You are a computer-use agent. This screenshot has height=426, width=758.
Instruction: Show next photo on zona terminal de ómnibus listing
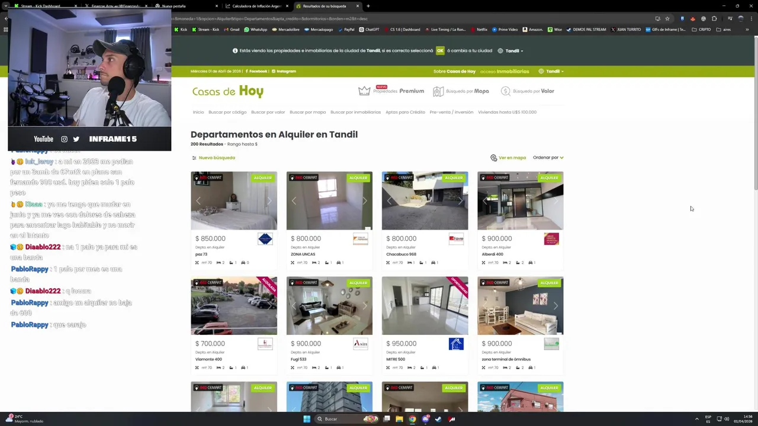coord(555,306)
